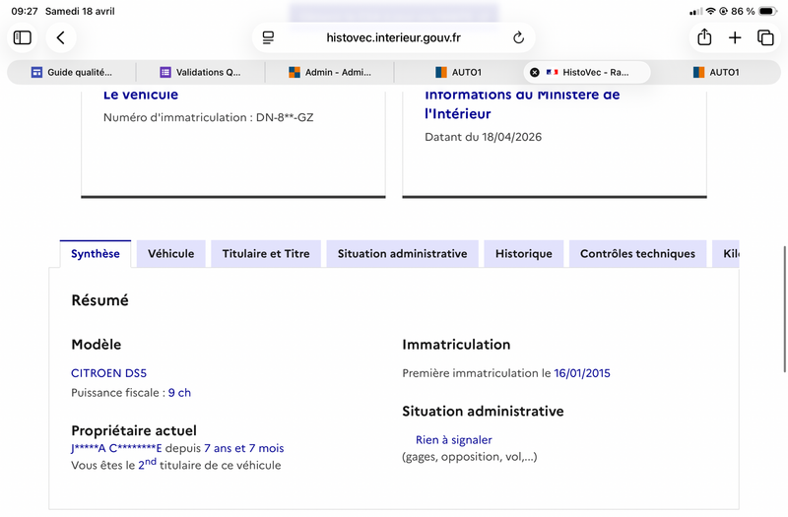788x517 pixels.
Task: Click the battery status icon
Action: [x=768, y=11]
